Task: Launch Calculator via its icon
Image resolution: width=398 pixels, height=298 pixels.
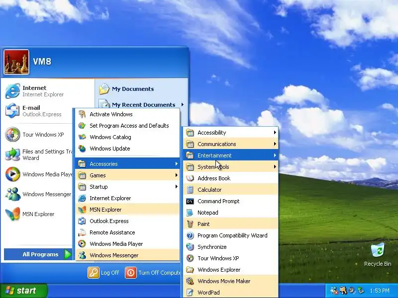Action: click(190, 190)
